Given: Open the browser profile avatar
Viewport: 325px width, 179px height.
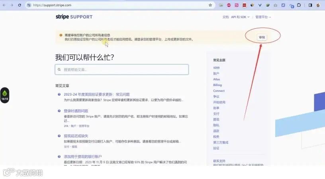Looking at the screenshot, I should [318, 5].
